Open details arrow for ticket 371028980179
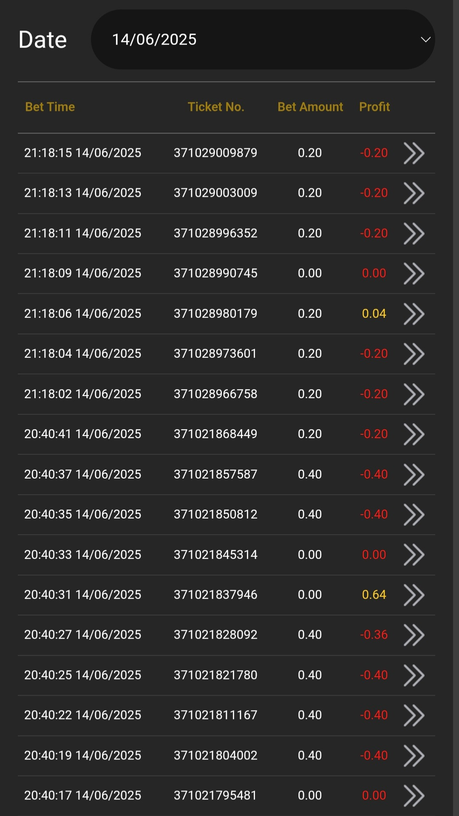Viewport: 459px width, 816px height. click(414, 314)
